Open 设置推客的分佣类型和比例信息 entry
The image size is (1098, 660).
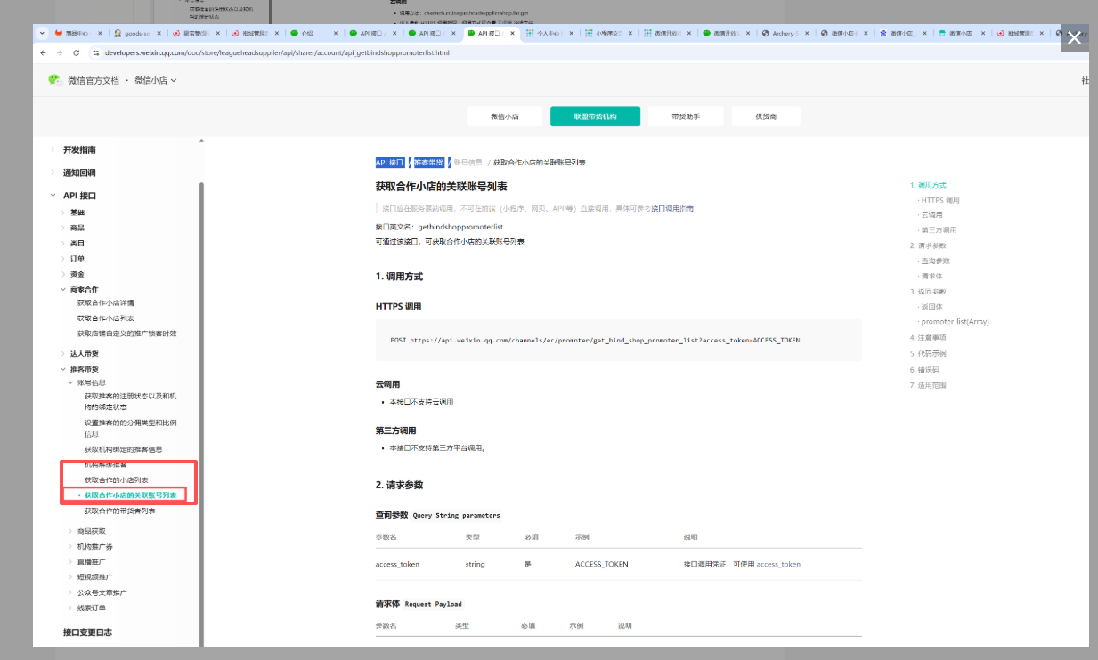(x=130, y=428)
